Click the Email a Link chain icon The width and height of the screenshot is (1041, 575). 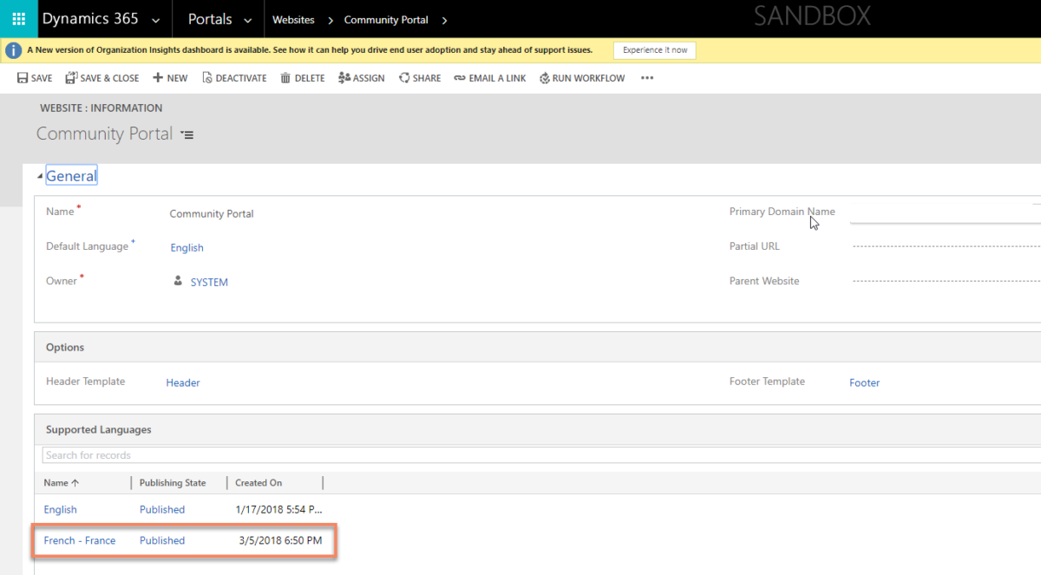pyautogui.click(x=460, y=78)
